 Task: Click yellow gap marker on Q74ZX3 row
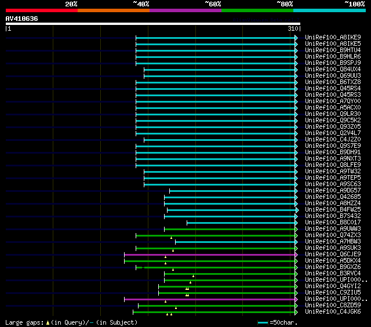pyautogui.click(x=172, y=238)
